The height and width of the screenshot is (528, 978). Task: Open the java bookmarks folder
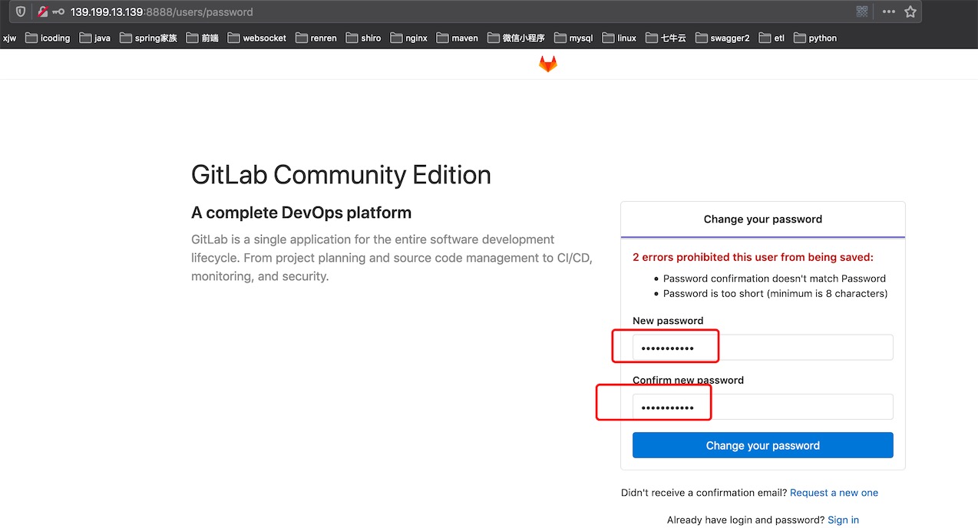coord(95,38)
